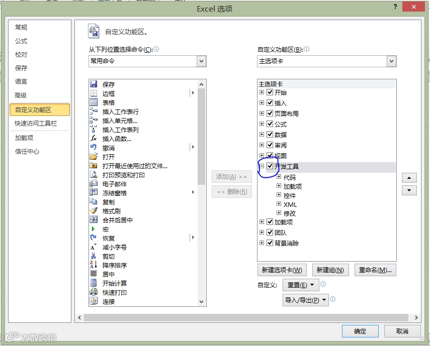This screenshot has height=346, width=430.
Task: Open the 信任中心 category
Action: (x=27, y=151)
